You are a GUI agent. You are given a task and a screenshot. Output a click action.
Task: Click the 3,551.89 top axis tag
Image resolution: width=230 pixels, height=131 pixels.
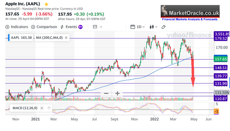(222, 34)
